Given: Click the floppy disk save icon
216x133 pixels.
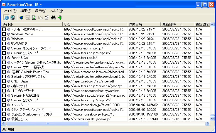Looking at the screenshot, I should [x=28, y=17].
